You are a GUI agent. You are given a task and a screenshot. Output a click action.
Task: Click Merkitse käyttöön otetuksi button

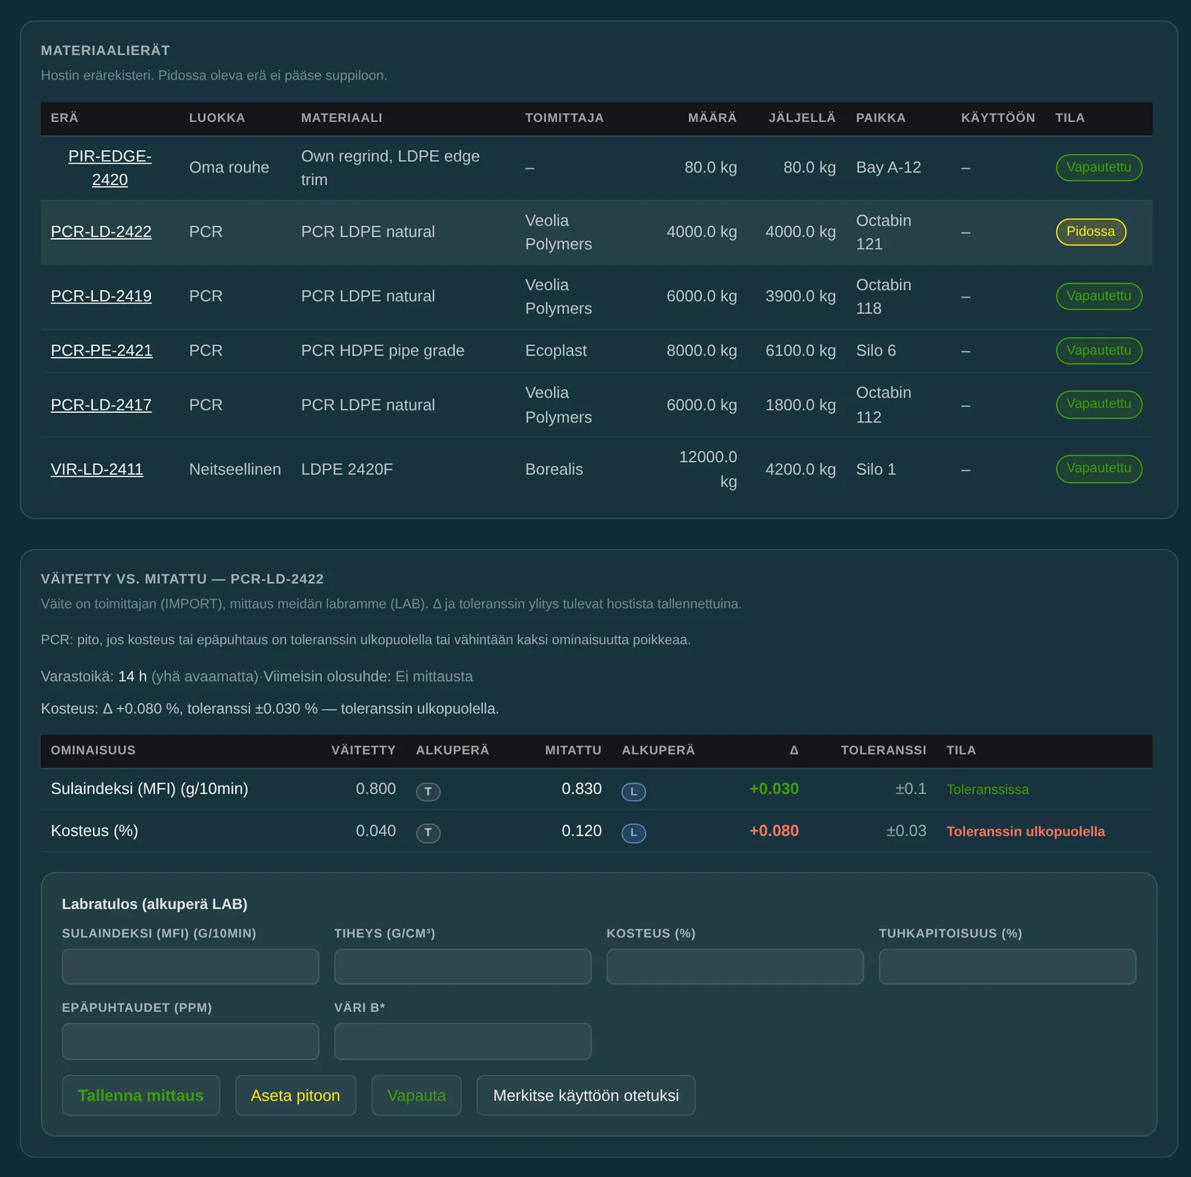(x=586, y=1095)
